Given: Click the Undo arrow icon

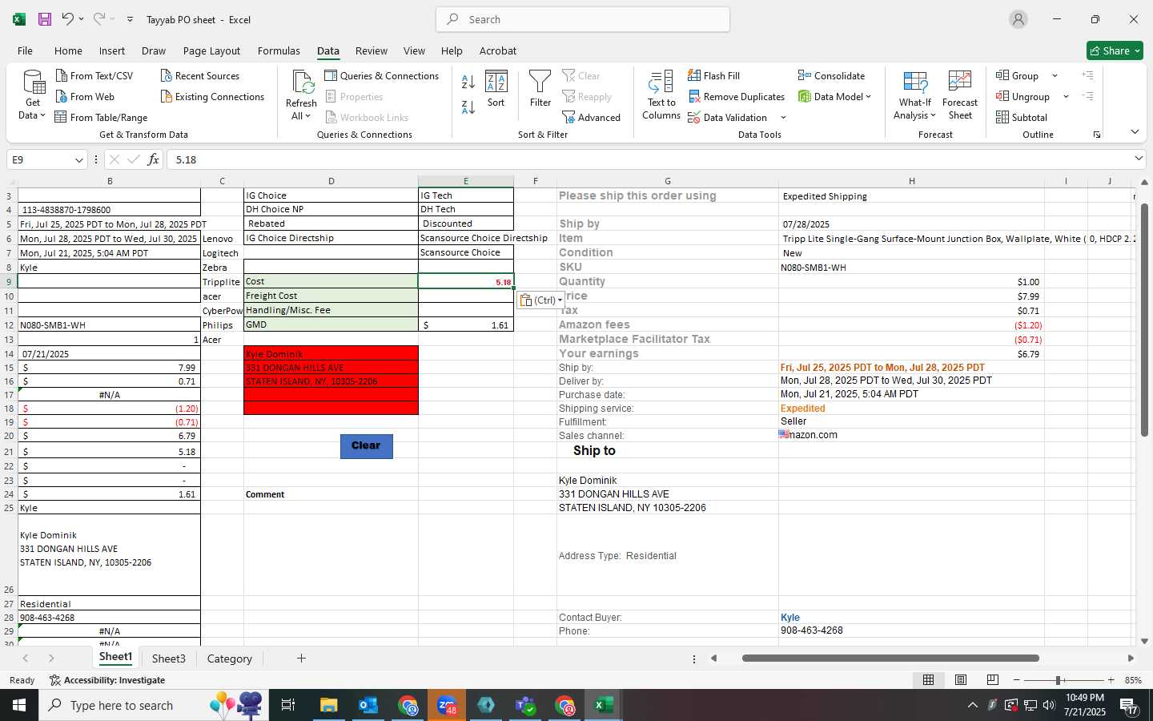Looking at the screenshot, I should (68, 19).
